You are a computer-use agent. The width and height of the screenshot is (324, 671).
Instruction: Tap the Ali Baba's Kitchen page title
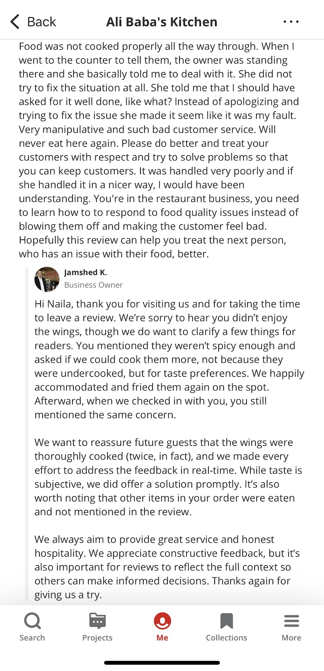[x=162, y=22]
